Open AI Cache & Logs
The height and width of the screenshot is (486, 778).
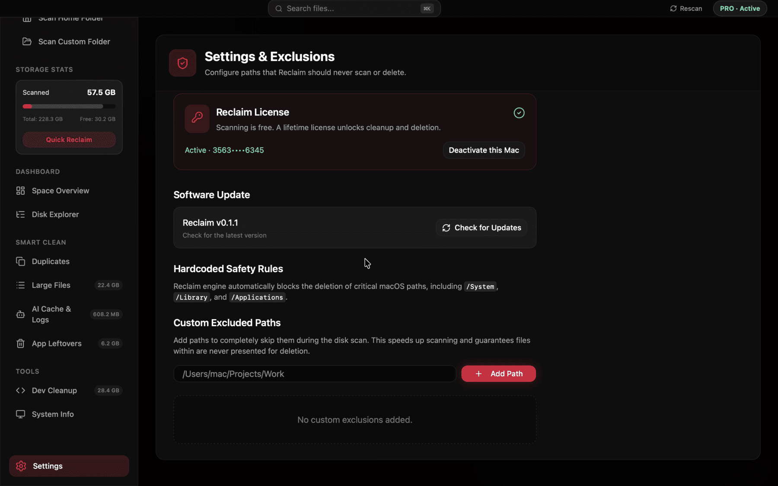(69, 314)
